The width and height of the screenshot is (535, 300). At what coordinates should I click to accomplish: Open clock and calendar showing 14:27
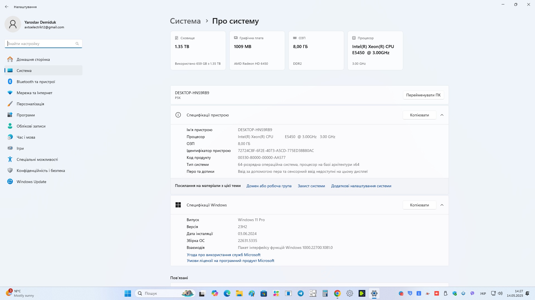(x=515, y=293)
